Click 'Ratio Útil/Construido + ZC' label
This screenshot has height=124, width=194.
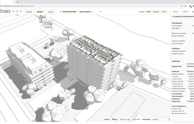179,113
